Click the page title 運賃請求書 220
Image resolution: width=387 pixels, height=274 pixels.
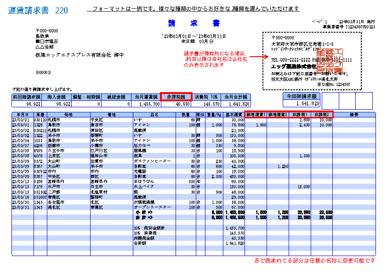pyautogui.click(x=38, y=11)
